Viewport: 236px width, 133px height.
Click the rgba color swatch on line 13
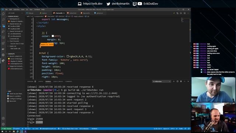pyautogui.click(x=68, y=56)
